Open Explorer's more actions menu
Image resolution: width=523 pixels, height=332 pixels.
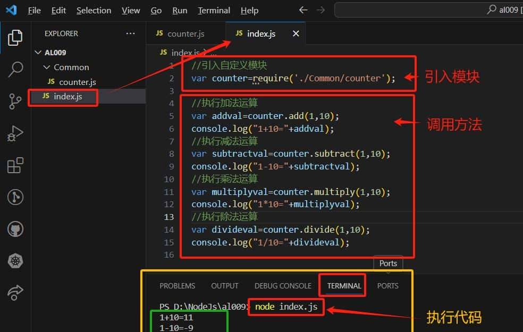(x=130, y=33)
